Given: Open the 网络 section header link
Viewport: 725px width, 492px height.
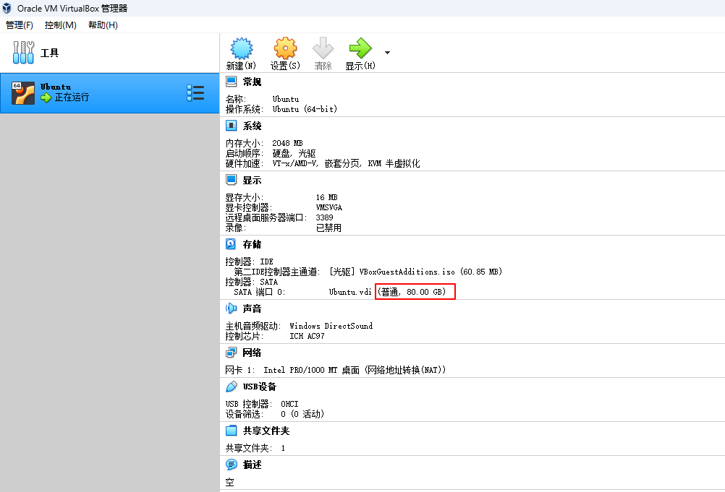Looking at the screenshot, I should pos(252,353).
